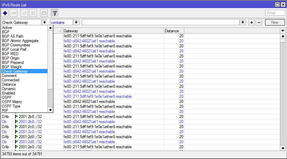Toggle the funnel Filter icon in toolbar
Viewport: 287px width, 159px height.
coord(55,13)
